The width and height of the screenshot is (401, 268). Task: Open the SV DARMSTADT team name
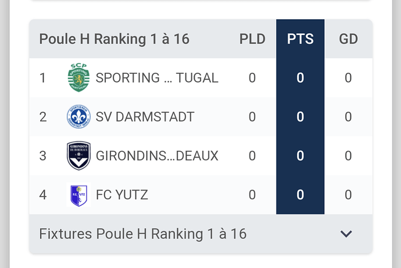[145, 117]
